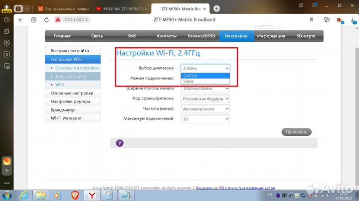Click the red insecure-connection warning icon

click(58, 19)
